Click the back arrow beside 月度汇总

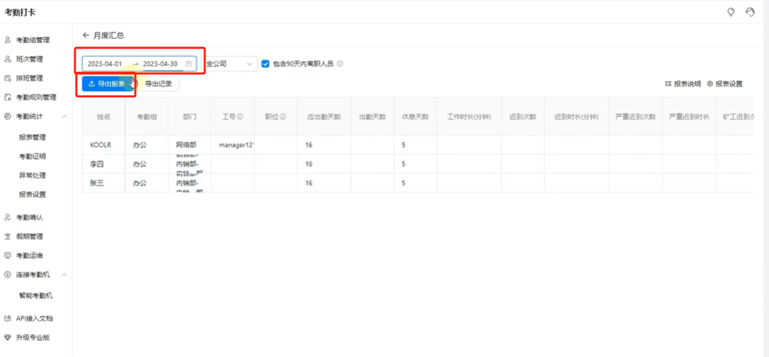point(85,35)
